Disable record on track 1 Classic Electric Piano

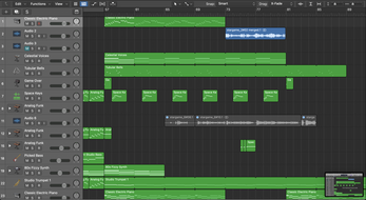(x=39, y=24)
